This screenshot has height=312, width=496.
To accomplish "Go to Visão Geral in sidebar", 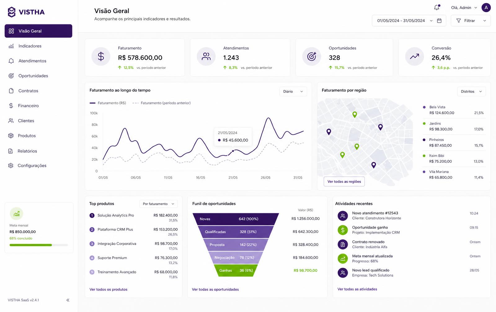I will click(x=38, y=31).
